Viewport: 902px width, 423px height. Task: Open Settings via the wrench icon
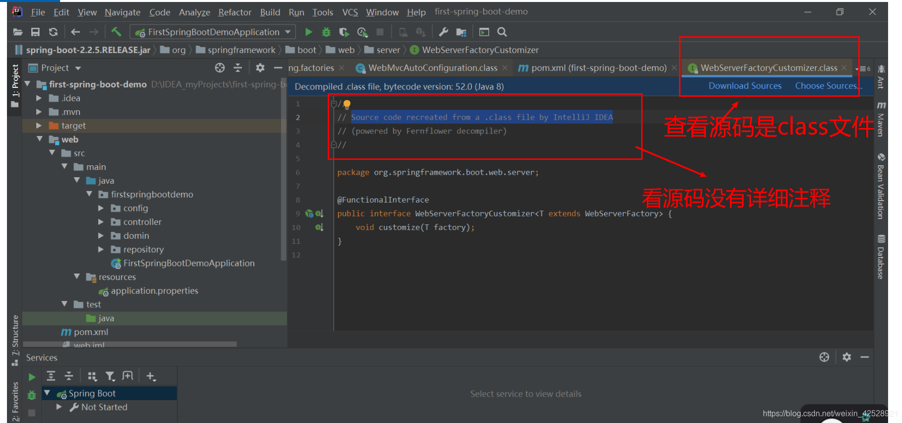point(444,32)
